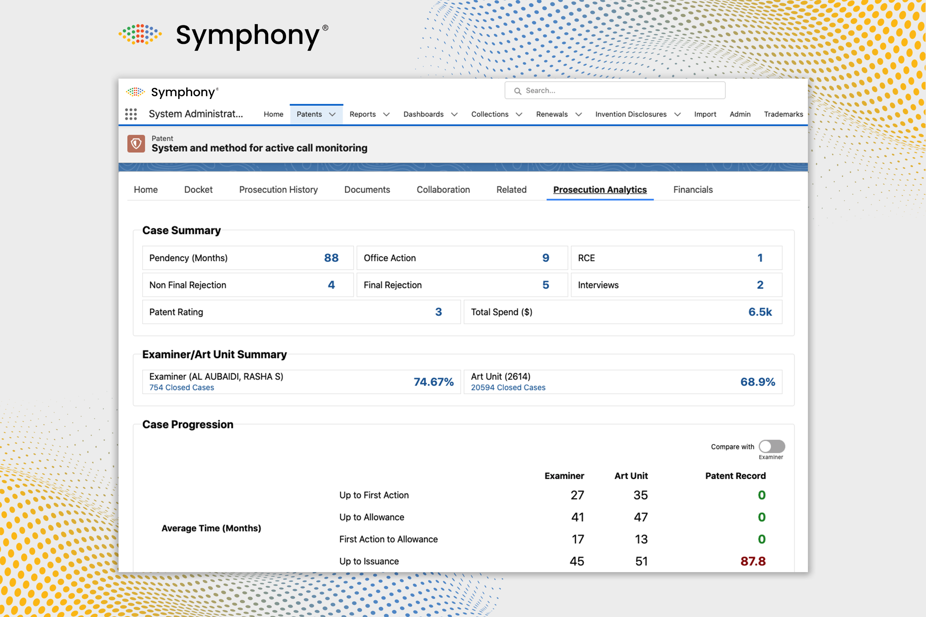Switch to the Financials tab
This screenshot has height=617, width=926.
(x=693, y=190)
